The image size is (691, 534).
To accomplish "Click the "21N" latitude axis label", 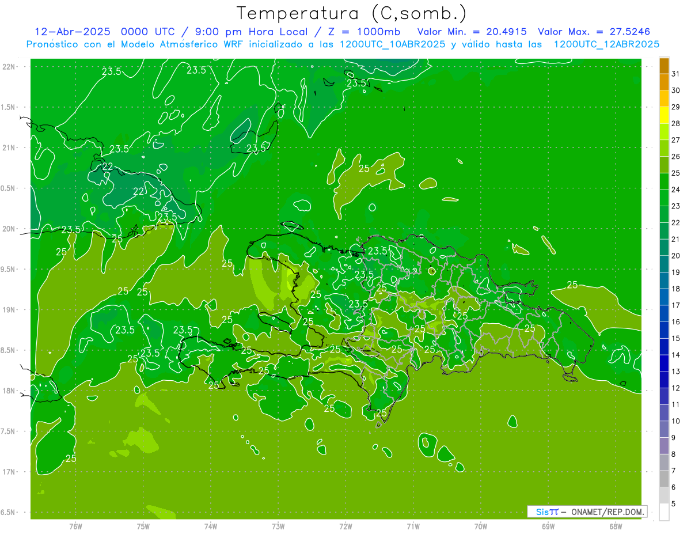I will pyautogui.click(x=9, y=147).
